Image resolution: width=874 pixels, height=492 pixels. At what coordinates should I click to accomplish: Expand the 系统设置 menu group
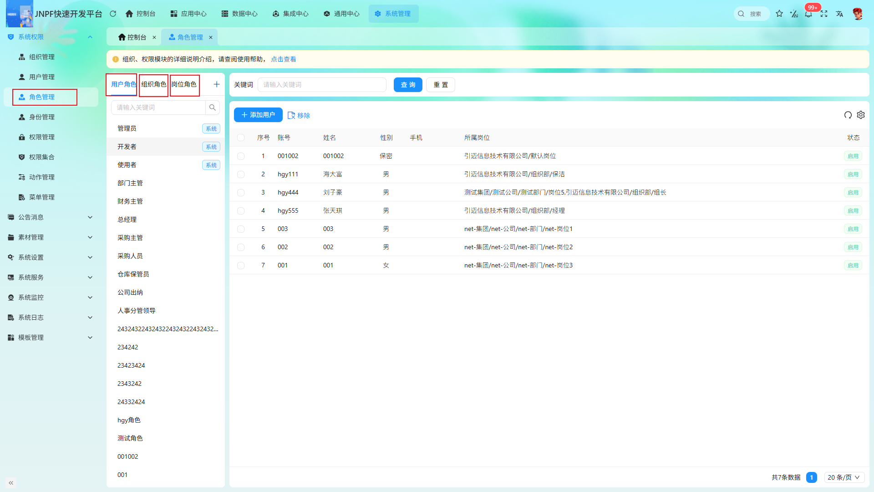point(51,257)
